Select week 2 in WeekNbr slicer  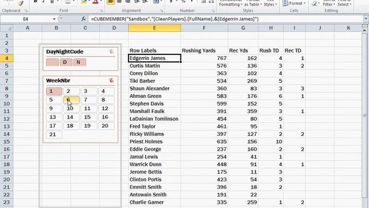pos(71,91)
